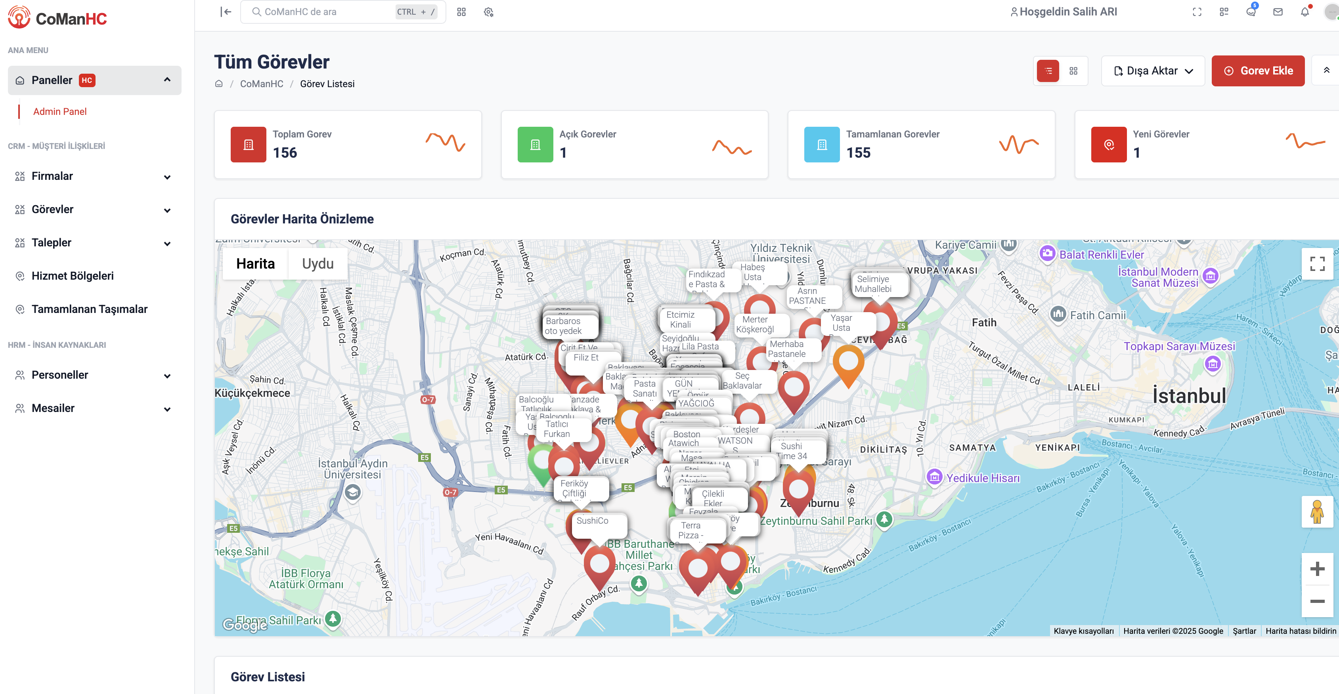Click the Street View pegman
The height and width of the screenshot is (694, 1339).
click(x=1317, y=512)
